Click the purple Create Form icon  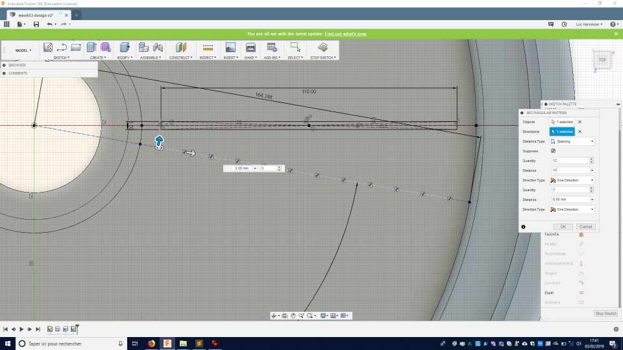click(106, 47)
